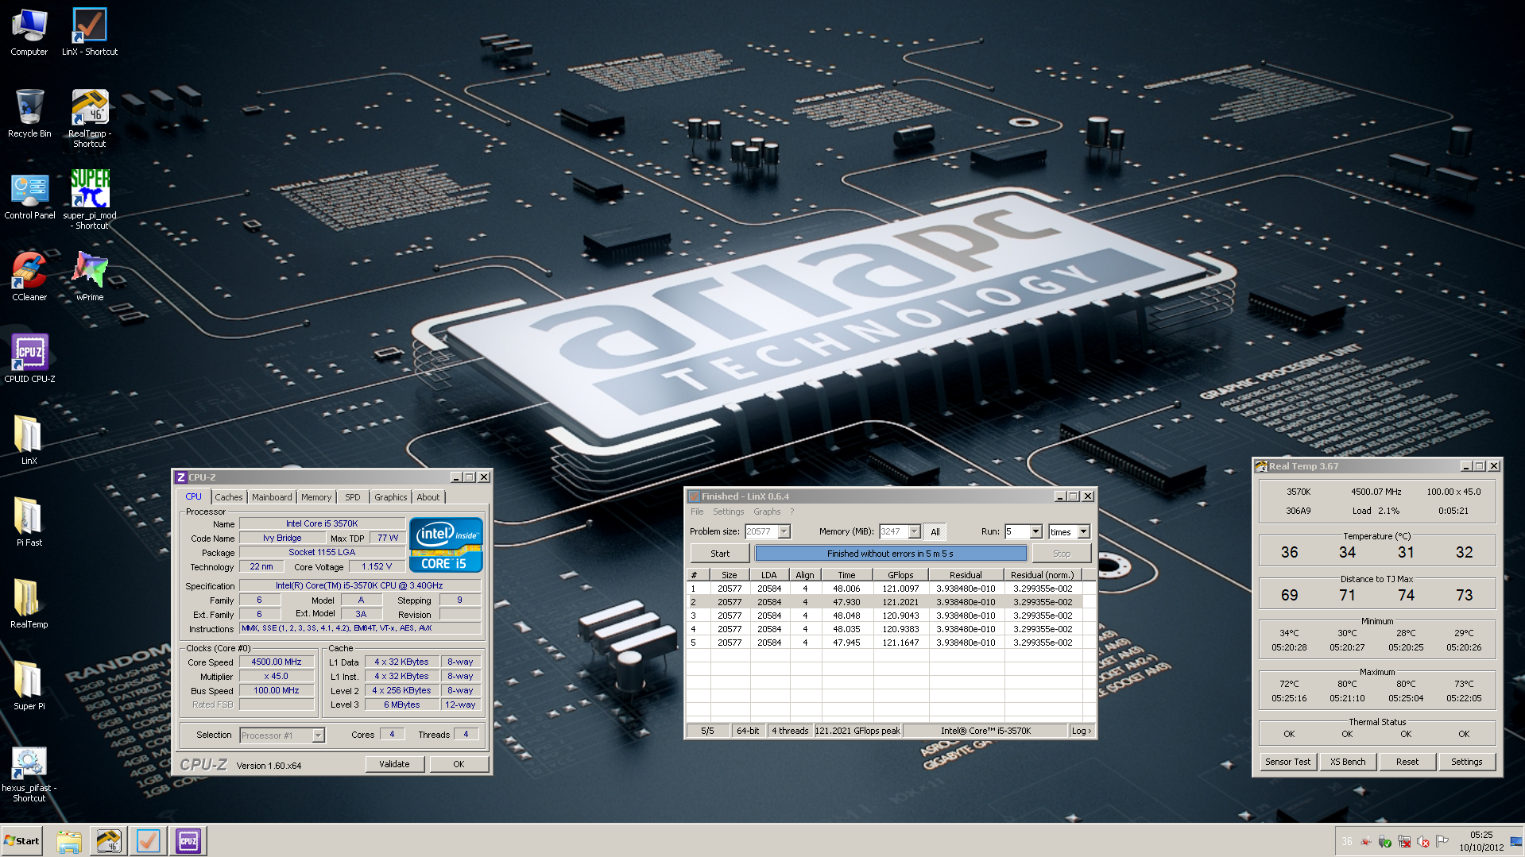Open the Settings menu in LinX
The image size is (1525, 857).
coord(728,512)
